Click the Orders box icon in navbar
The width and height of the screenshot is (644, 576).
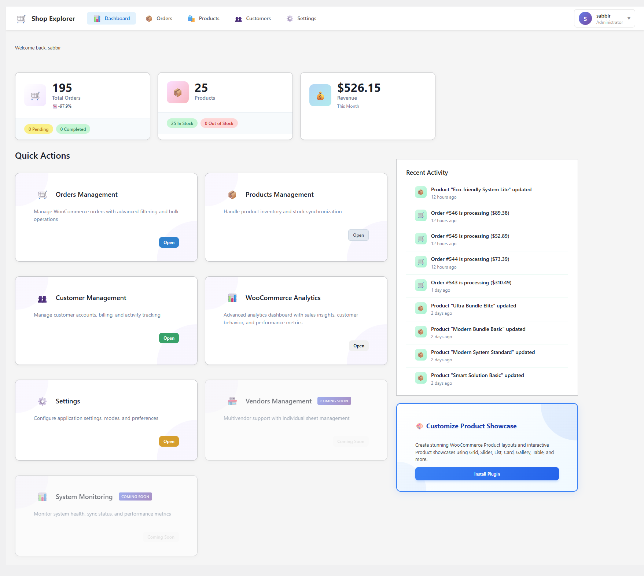pyautogui.click(x=149, y=19)
